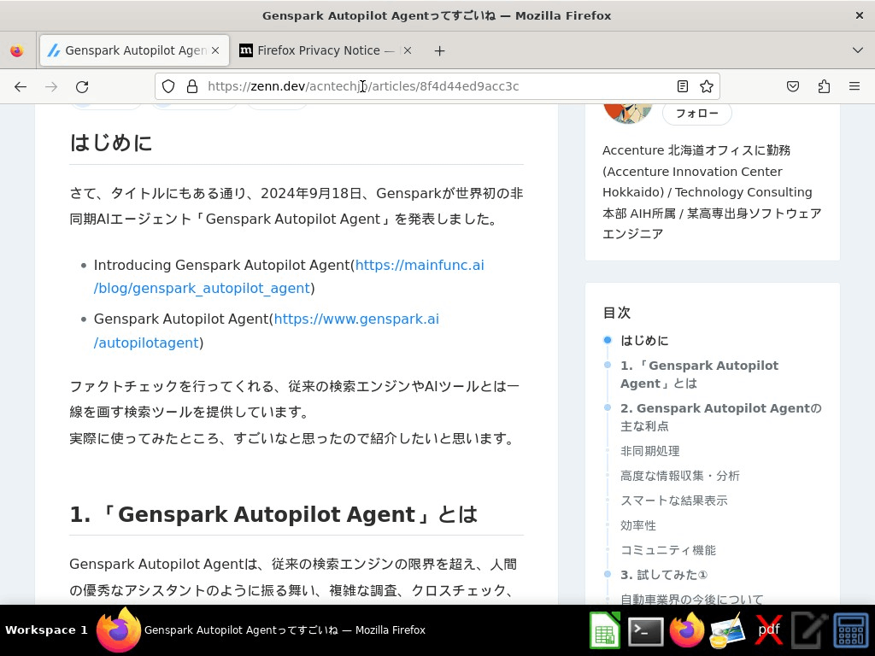The height and width of the screenshot is (656, 875).
Task: Open a new tab with plus button
Action: pyautogui.click(x=440, y=50)
